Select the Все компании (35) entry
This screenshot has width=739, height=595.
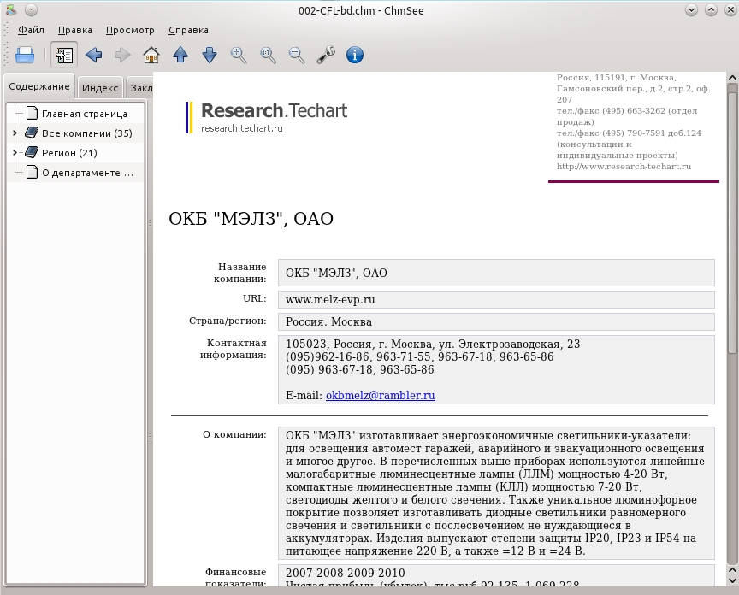pyautogui.click(x=86, y=133)
